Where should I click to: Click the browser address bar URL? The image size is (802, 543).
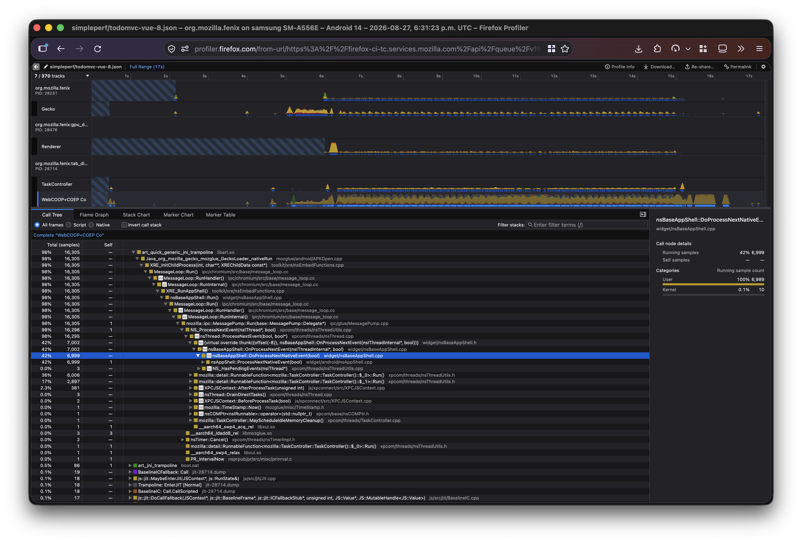pyautogui.click(x=367, y=49)
